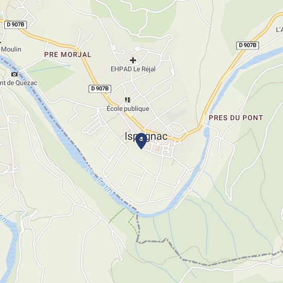Select the Le Tarn river label

[99, 180]
